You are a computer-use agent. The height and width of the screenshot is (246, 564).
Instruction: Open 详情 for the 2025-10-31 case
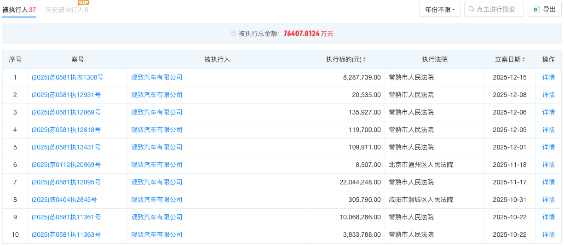(x=548, y=200)
